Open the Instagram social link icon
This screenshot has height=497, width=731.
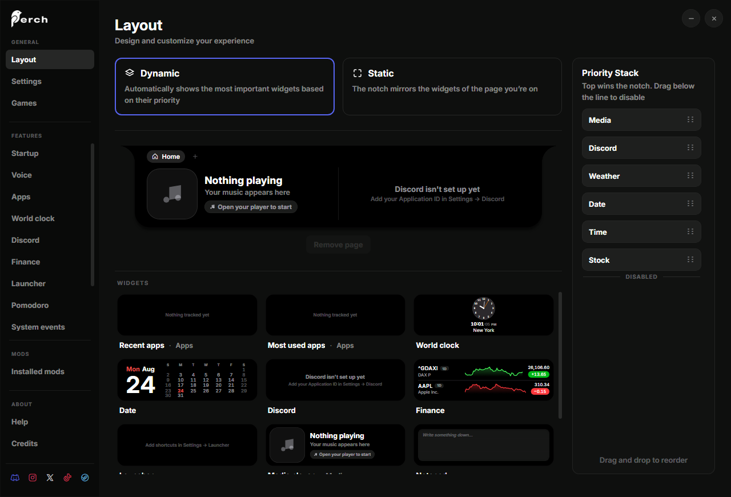[33, 478]
